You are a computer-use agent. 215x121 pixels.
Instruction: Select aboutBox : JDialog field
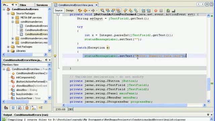[27, 90]
